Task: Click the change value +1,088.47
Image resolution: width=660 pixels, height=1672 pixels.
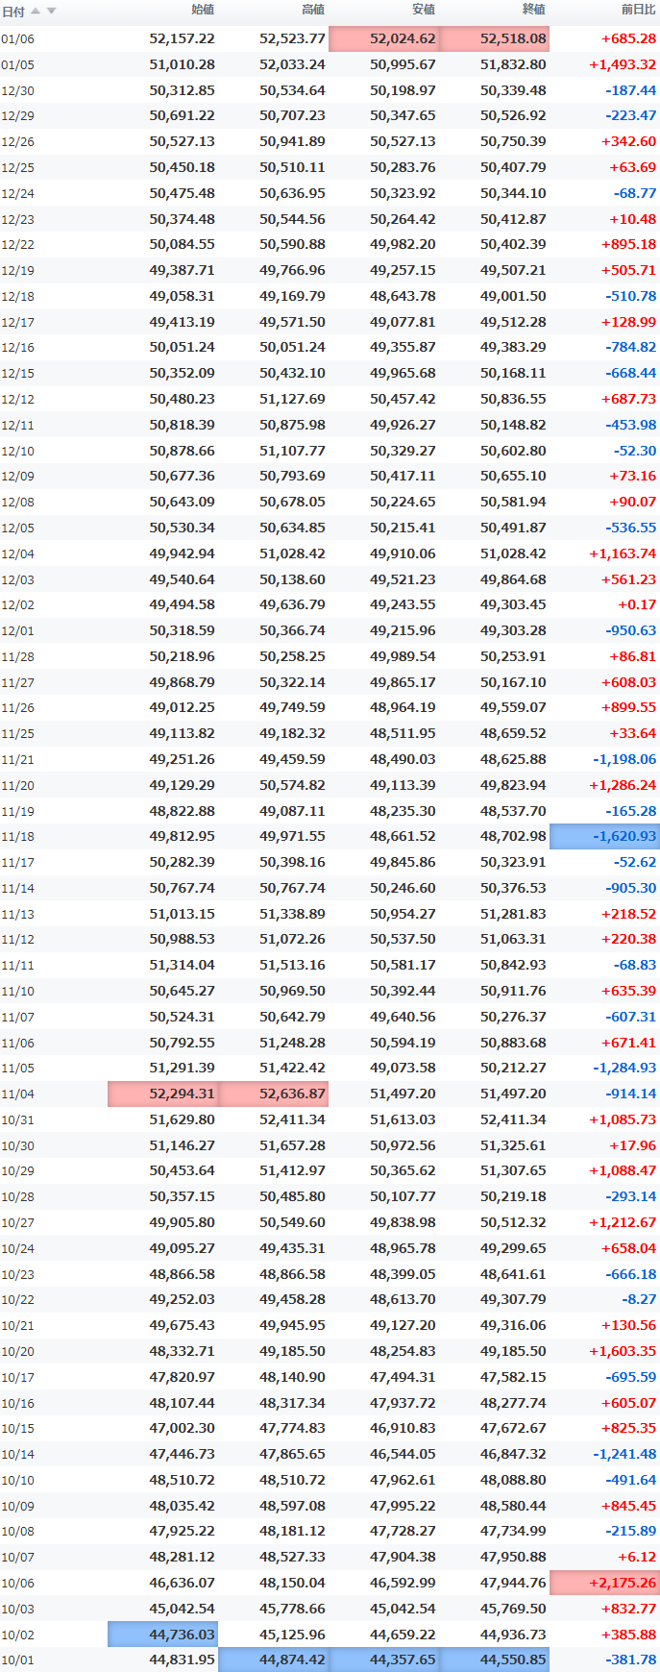Action: (x=622, y=1171)
